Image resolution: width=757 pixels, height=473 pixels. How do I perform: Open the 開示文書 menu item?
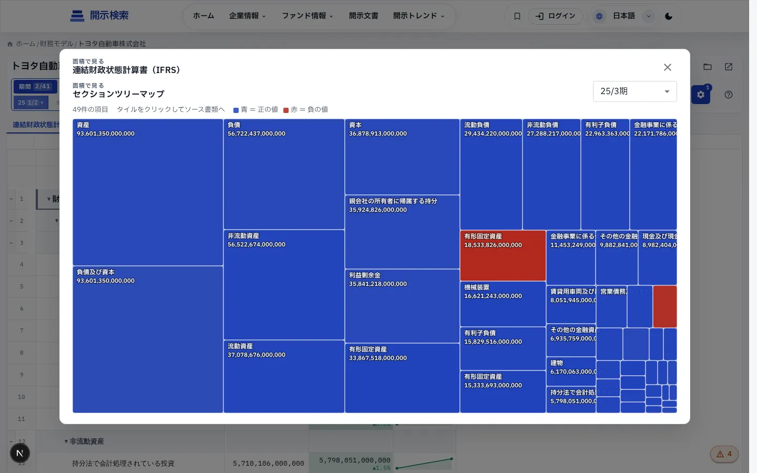pos(363,16)
